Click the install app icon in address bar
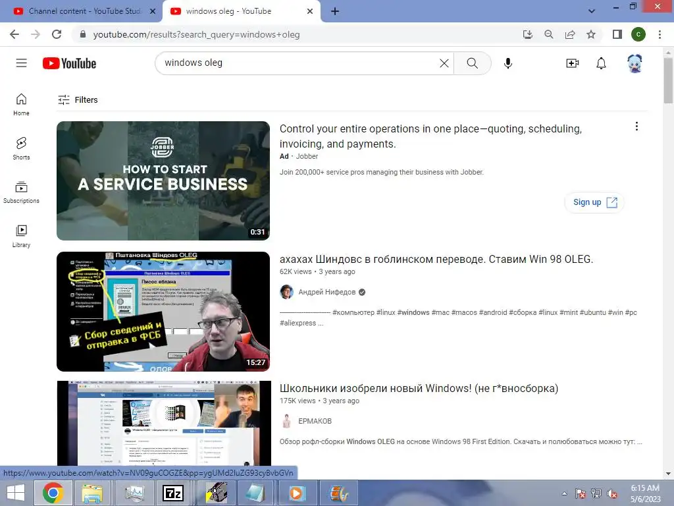This screenshot has width=674, height=506. point(527,34)
